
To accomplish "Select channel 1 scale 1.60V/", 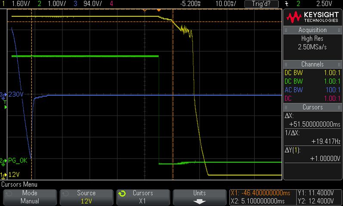I will [x=21, y=3].
